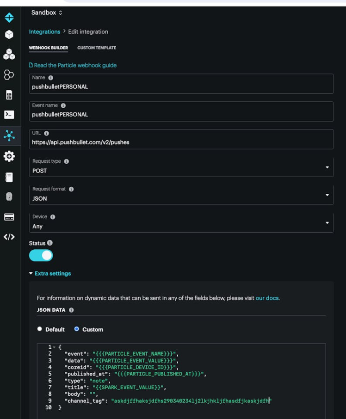Select the Webhook Builder tab
The width and height of the screenshot is (346, 419).
(x=49, y=48)
